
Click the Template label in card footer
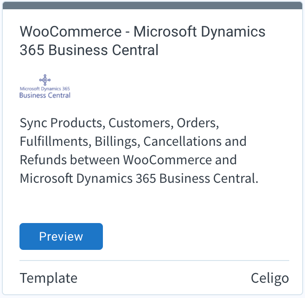[49, 278]
